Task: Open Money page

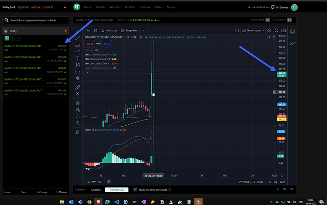Action: click(171, 7)
